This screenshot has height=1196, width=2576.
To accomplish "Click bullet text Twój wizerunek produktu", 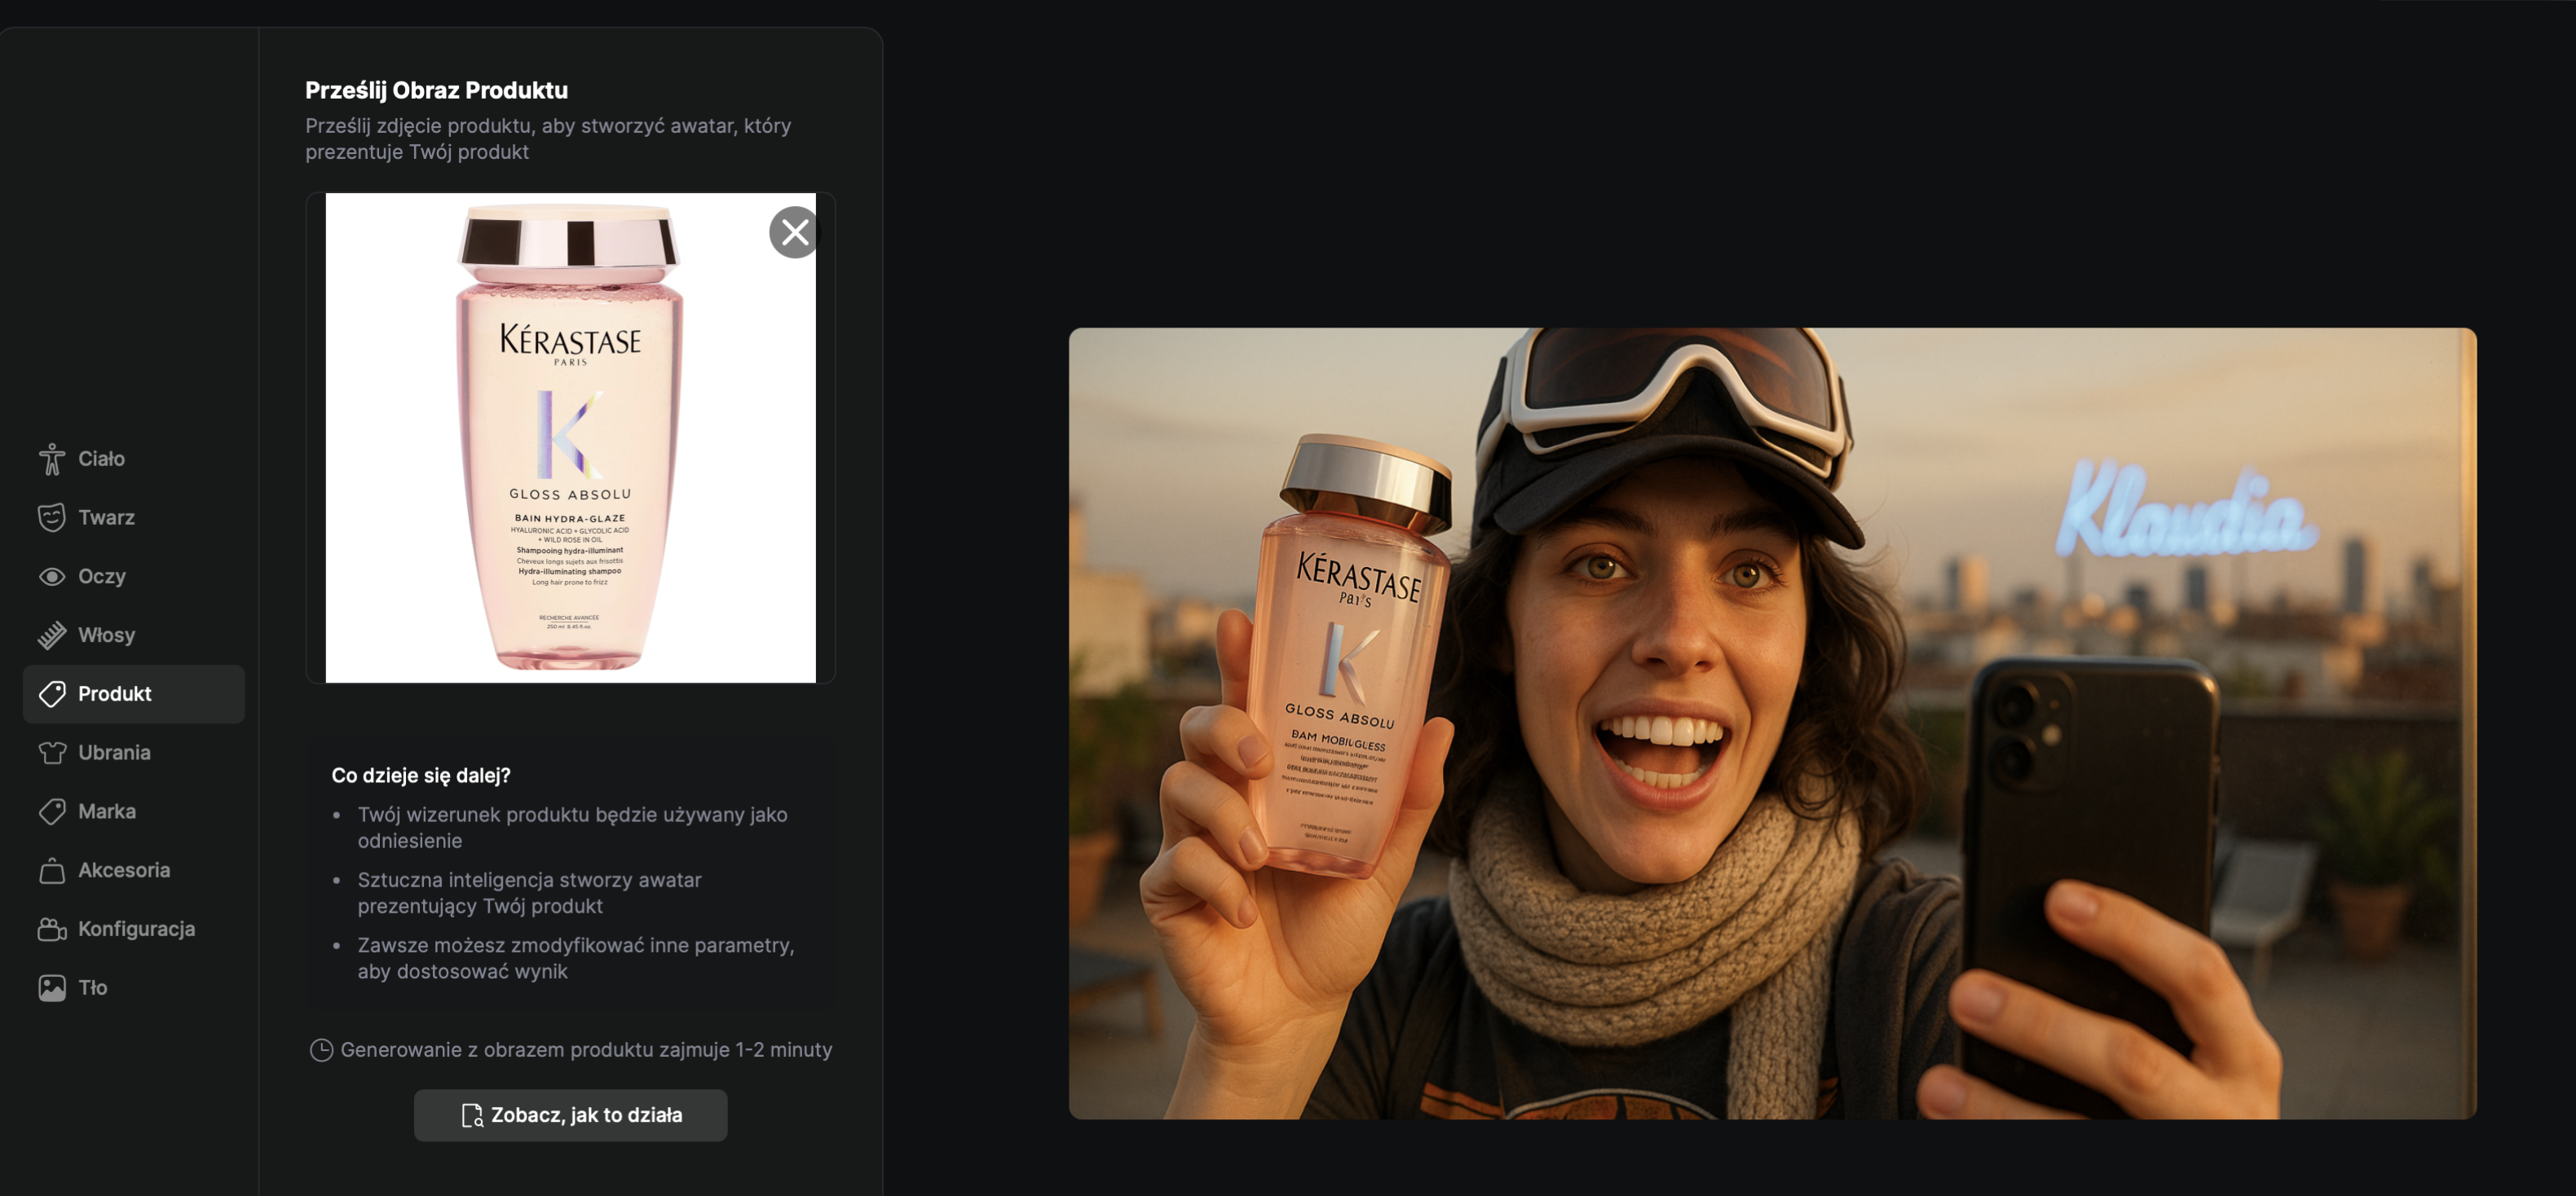I will [x=572, y=827].
